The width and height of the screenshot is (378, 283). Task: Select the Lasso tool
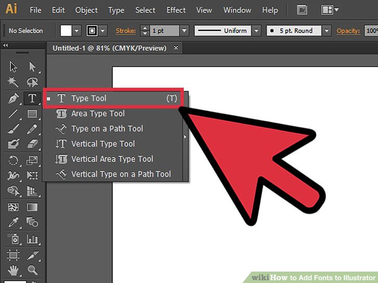tap(32, 82)
